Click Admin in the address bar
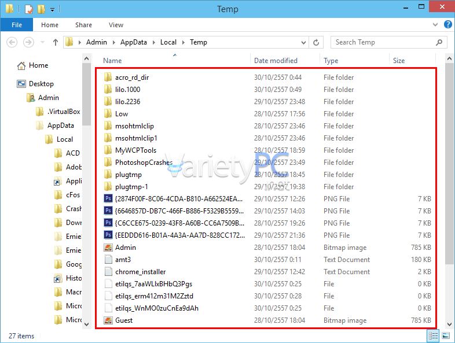Screen dimensions: 455x343 pyautogui.click(x=96, y=42)
